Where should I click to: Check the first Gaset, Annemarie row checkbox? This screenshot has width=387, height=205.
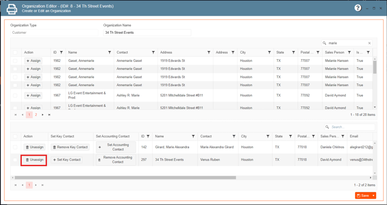pos(15,61)
